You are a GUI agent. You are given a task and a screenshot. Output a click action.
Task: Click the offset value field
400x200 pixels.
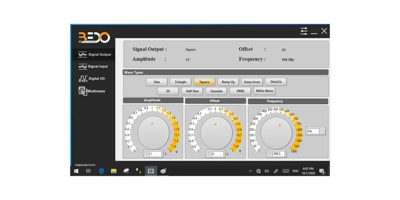click(218, 154)
